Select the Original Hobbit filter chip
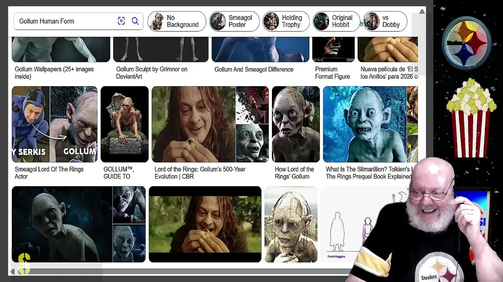Screen dimensions: 503x282 coord(336,21)
